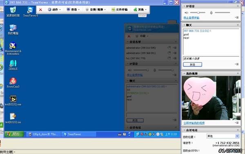
Task: Select the test(RS232).ini desktop icon
Action: pos(13,118)
